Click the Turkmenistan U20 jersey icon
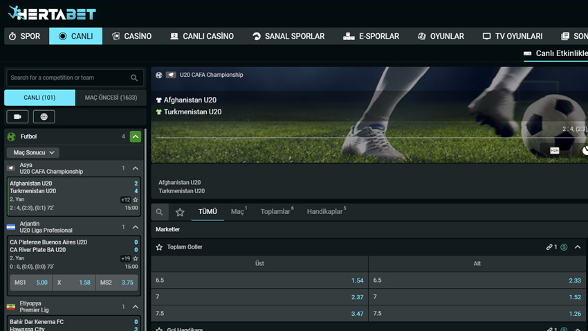The width and height of the screenshot is (588, 331). (x=158, y=112)
